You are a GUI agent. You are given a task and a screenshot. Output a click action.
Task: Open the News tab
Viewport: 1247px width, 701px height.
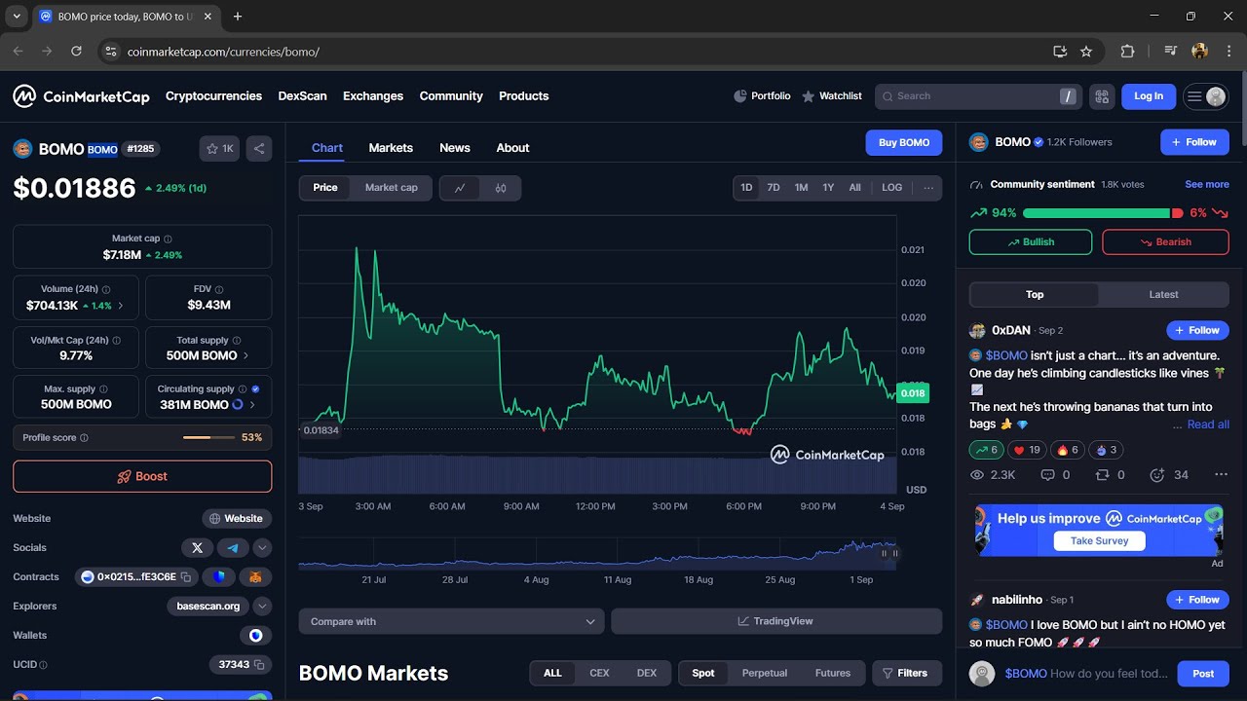pos(455,148)
